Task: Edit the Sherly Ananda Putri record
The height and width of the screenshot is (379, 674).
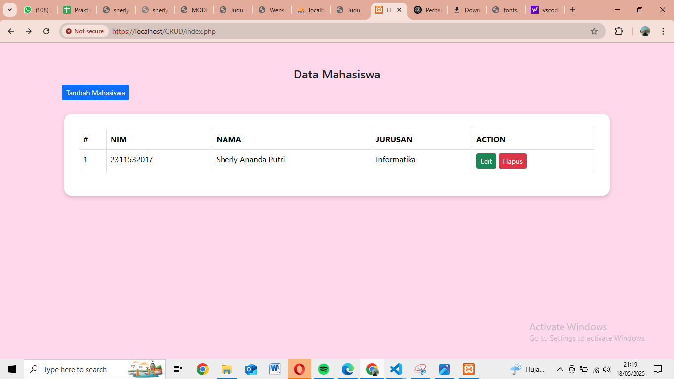Action: pyautogui.click(x=486, y=161)
